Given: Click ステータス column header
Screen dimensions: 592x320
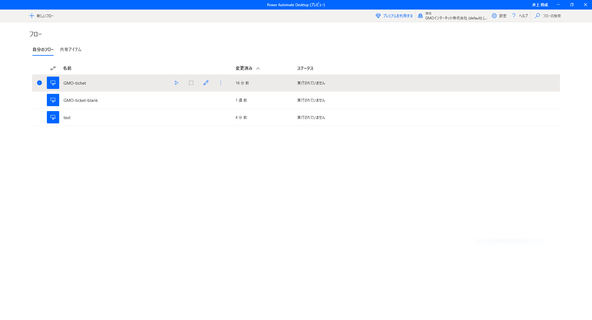Looking at the screenshot, I should (x=305, y=68).
